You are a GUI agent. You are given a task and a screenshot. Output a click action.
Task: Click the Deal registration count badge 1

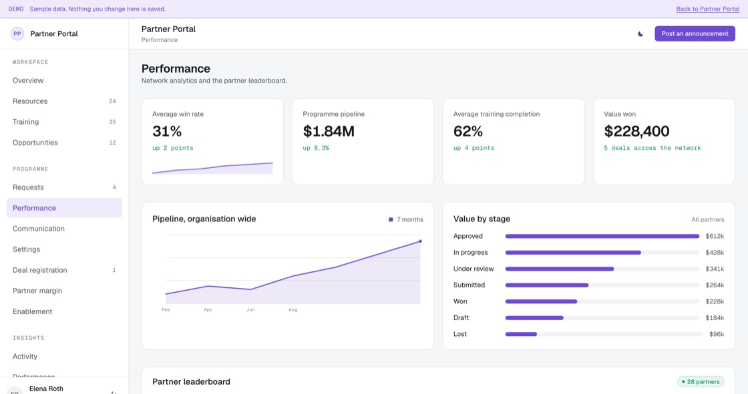[114, 270]
